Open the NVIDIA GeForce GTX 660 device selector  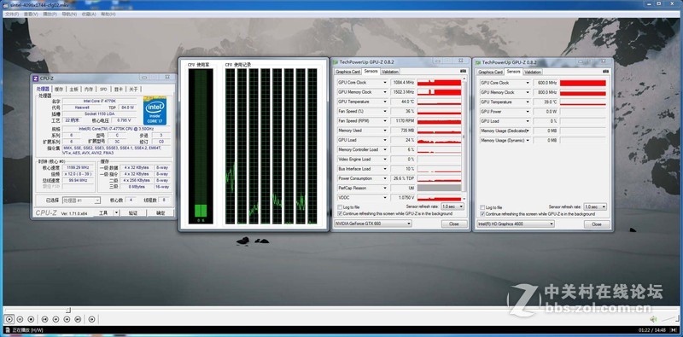click(x=372, y=224)
